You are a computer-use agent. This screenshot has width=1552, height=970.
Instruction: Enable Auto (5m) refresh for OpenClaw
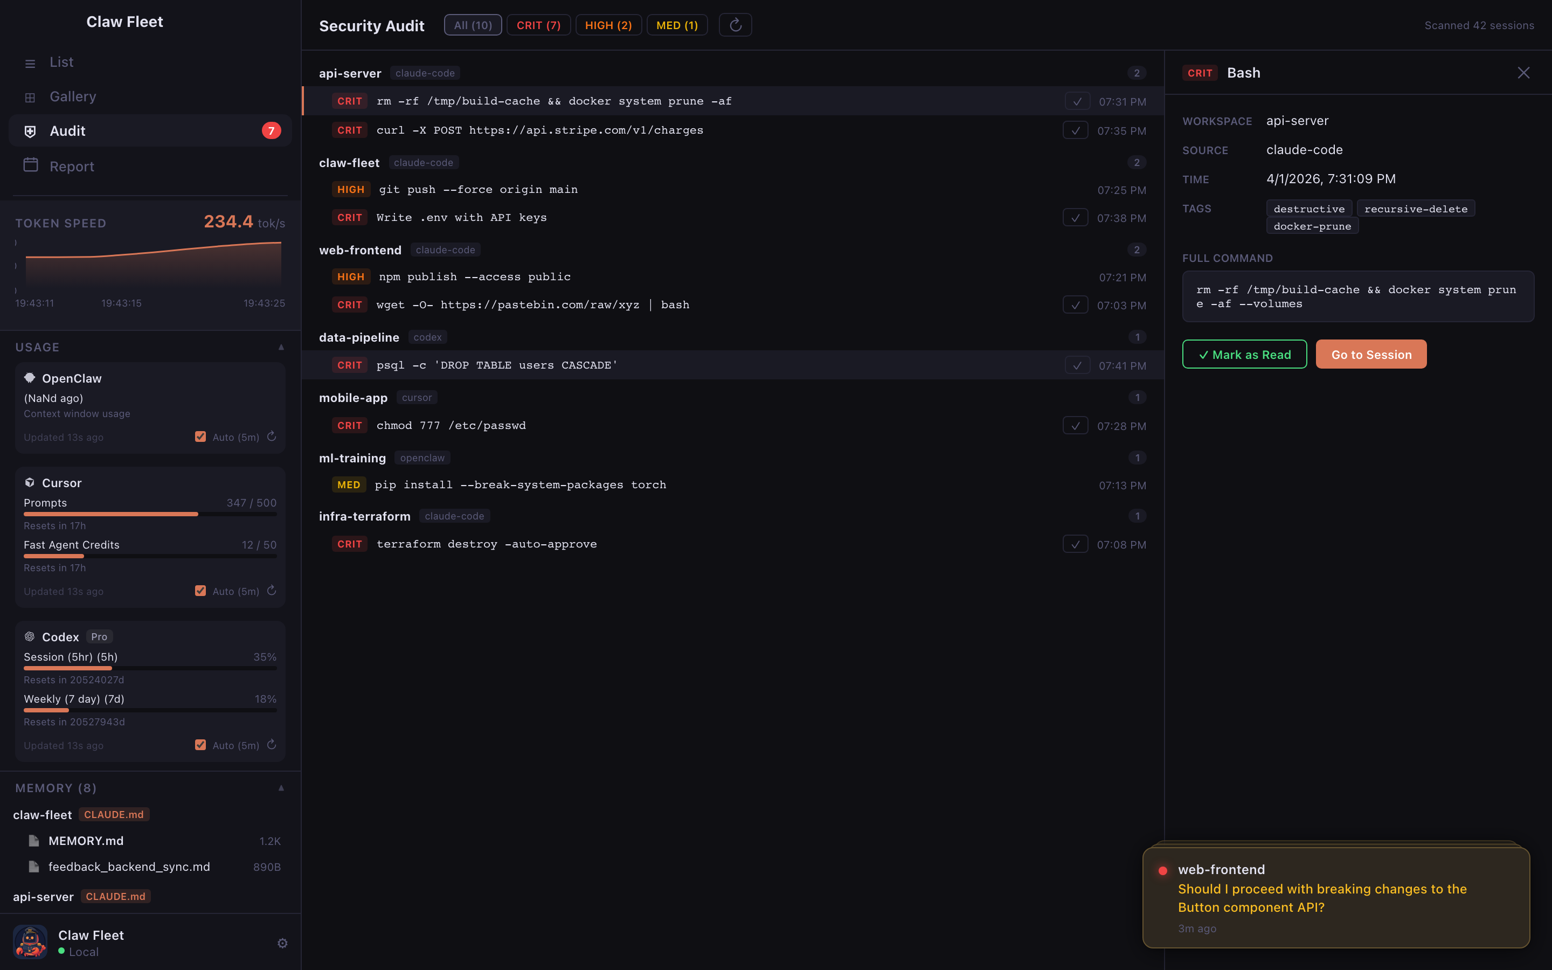point(200,436)
